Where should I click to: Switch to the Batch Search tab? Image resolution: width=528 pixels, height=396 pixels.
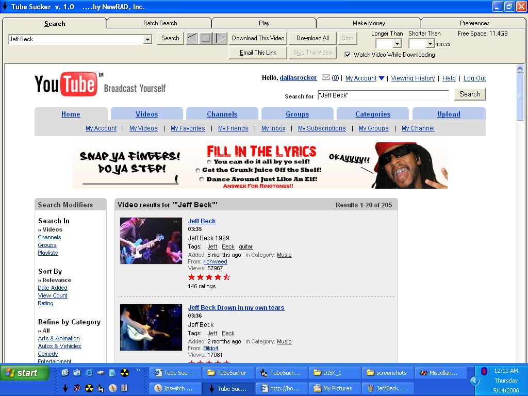click(160, 23)
